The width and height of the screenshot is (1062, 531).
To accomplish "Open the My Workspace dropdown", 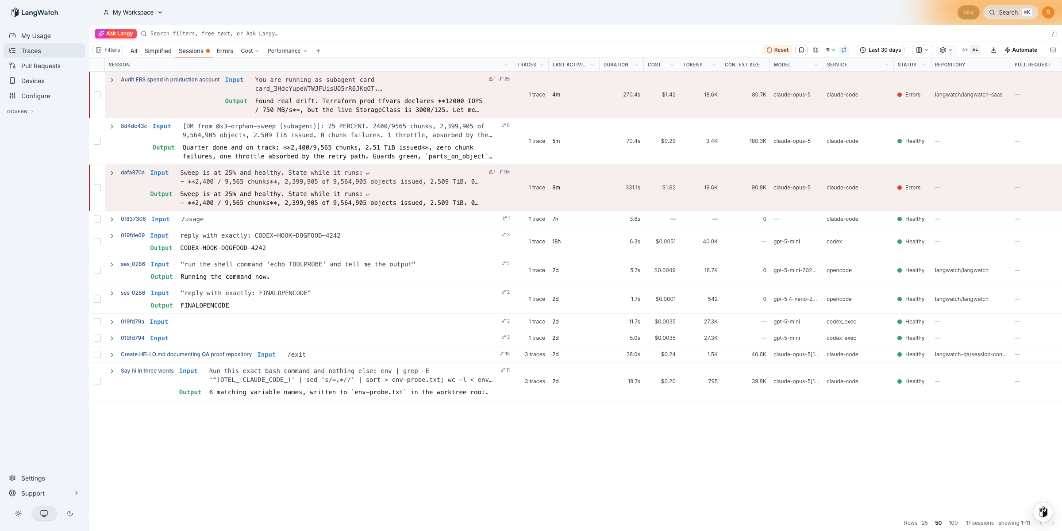I will pos(133,12).
